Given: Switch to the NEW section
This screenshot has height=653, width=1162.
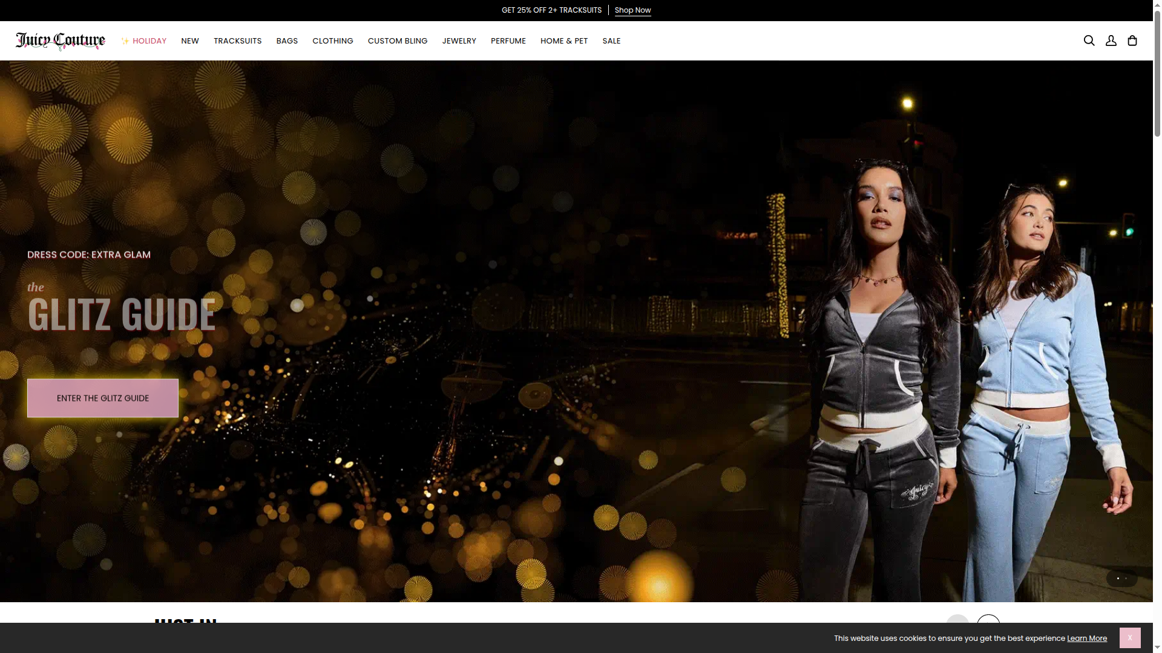Looking at the screenshot, I should pos(189,41).
